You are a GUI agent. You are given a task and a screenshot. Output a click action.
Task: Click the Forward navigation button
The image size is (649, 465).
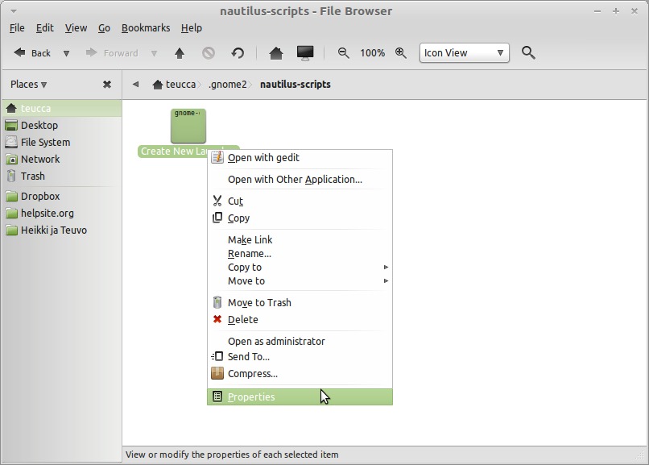pyautogui.click(x=112, y=53)
